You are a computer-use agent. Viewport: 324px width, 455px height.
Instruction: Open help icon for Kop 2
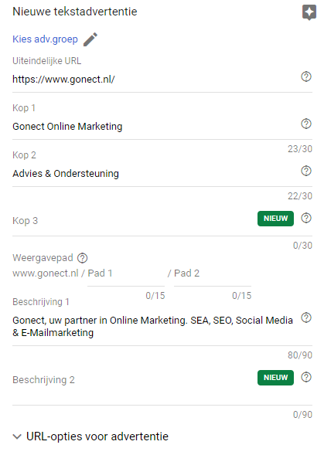coord(306,171)
